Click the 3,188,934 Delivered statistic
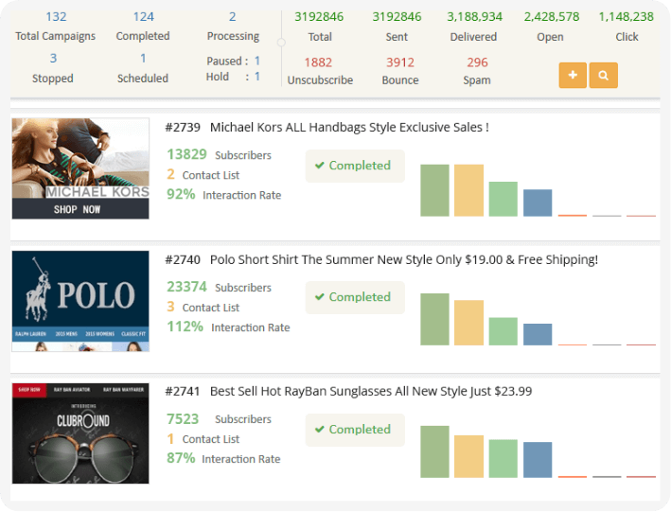671x512 pixels. coord(474,26)
